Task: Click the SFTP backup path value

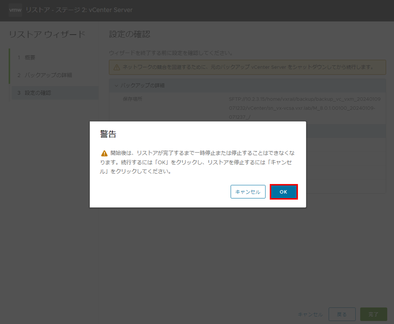Action: [305, 108]
